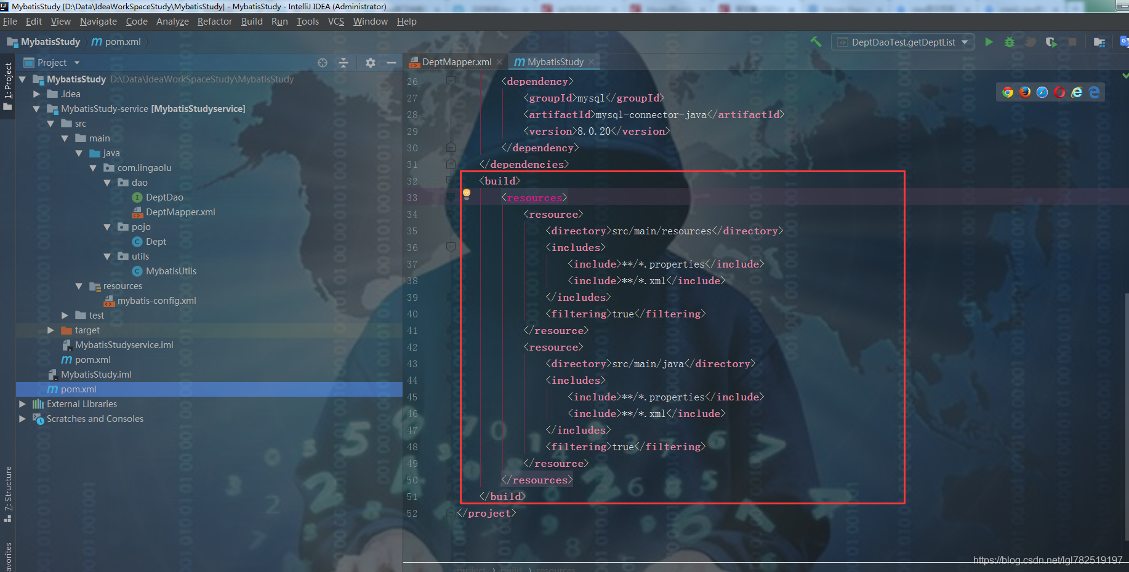Image resolution: width=1129 pixels, height=572 pixels.
Task: Click the gray Stop square icon
Action: pyautogui.click(x=1072, y=42)
